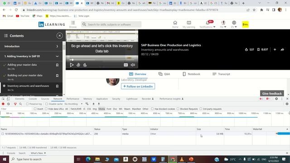This screenshot has width=290, height=163.
Task: Open network conditions icon
Action: tap(87, 104)
